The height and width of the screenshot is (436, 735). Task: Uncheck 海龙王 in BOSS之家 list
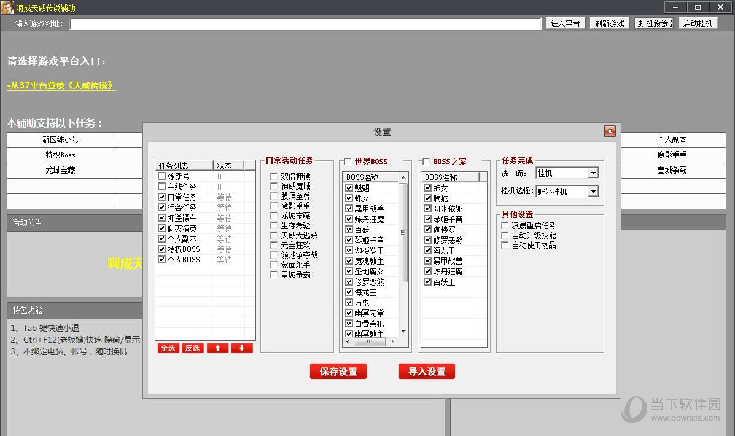(427, 251)
